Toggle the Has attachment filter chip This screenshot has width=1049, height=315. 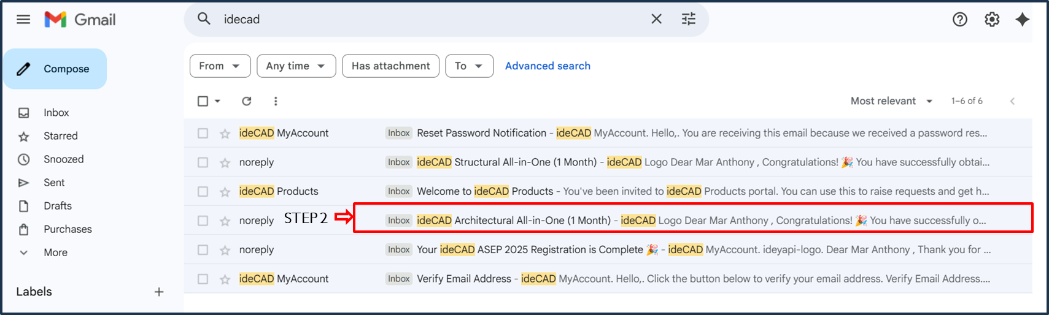(391, 66)
